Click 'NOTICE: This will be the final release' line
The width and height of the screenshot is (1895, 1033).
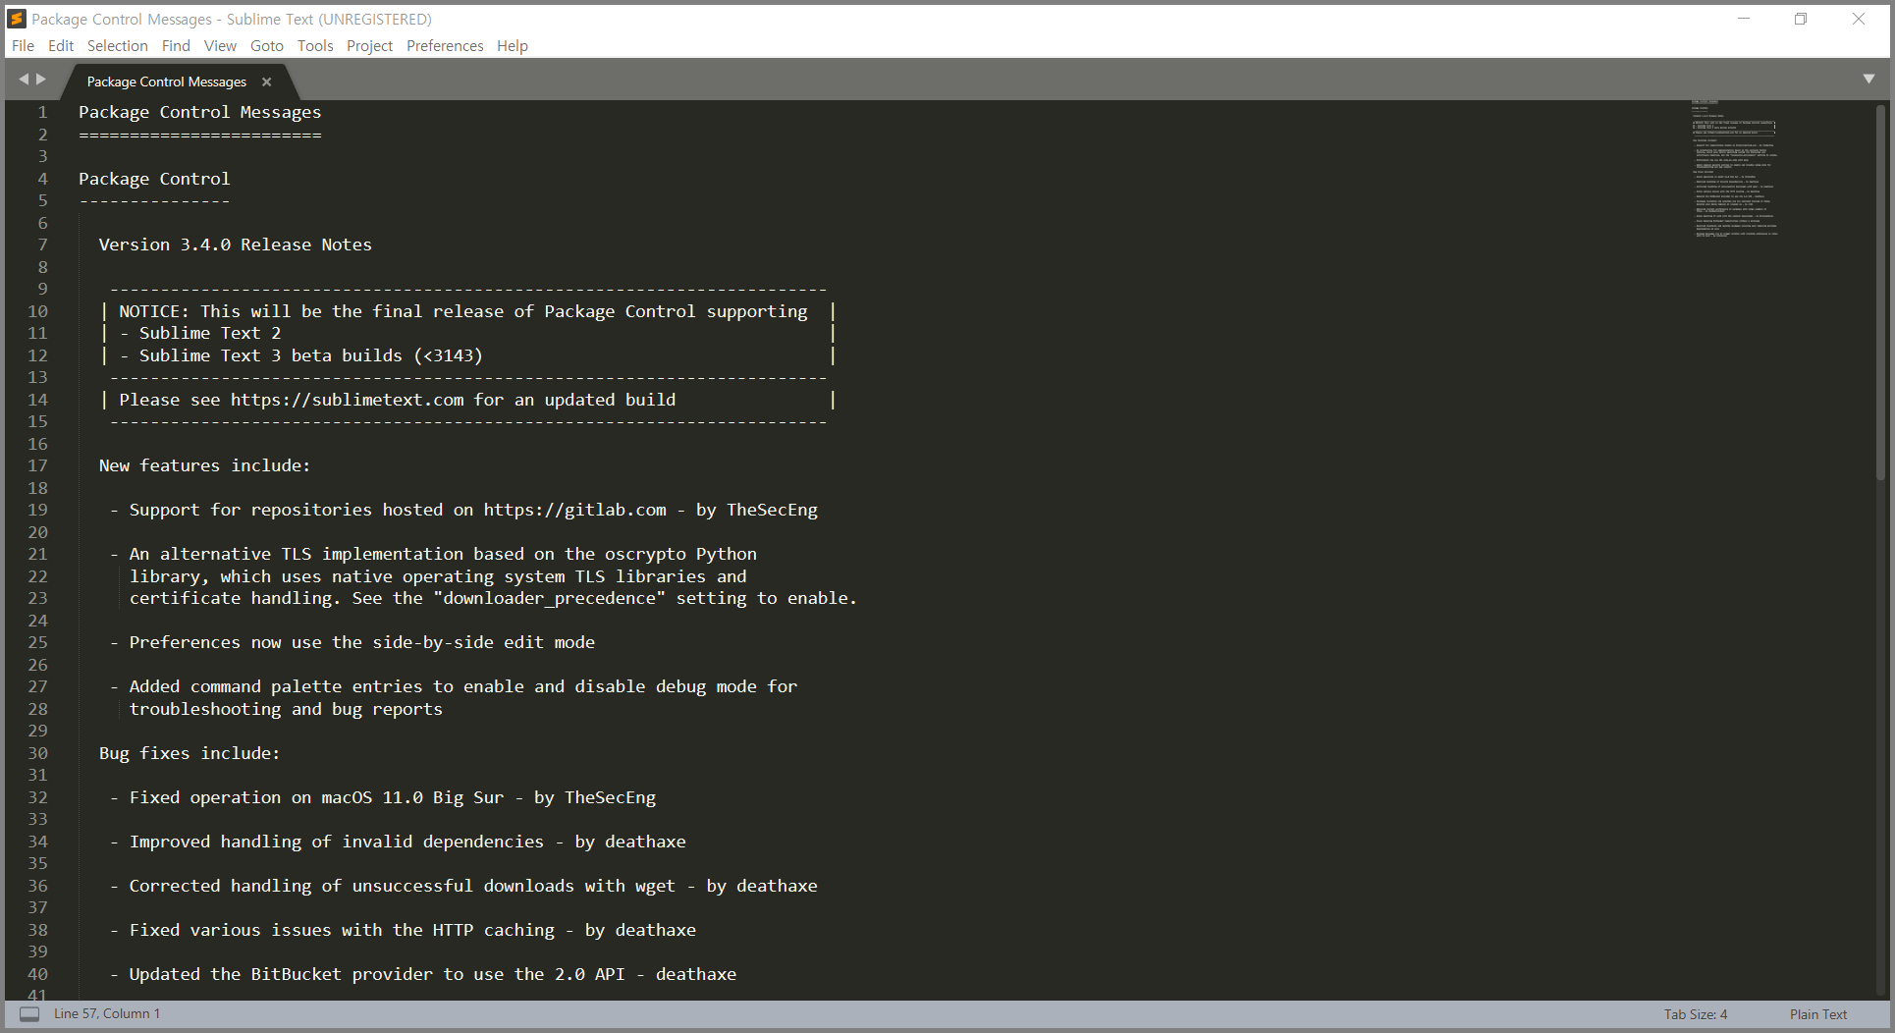[463, 311]
